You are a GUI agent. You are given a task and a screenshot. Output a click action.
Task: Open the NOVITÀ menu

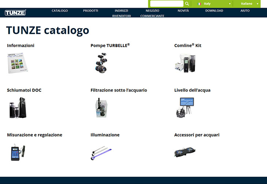click(183, 11)
